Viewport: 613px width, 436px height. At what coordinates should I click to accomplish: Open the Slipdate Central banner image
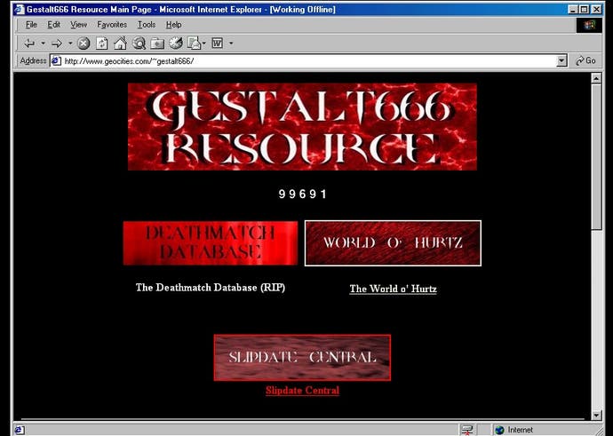click(x=302, y=358)
